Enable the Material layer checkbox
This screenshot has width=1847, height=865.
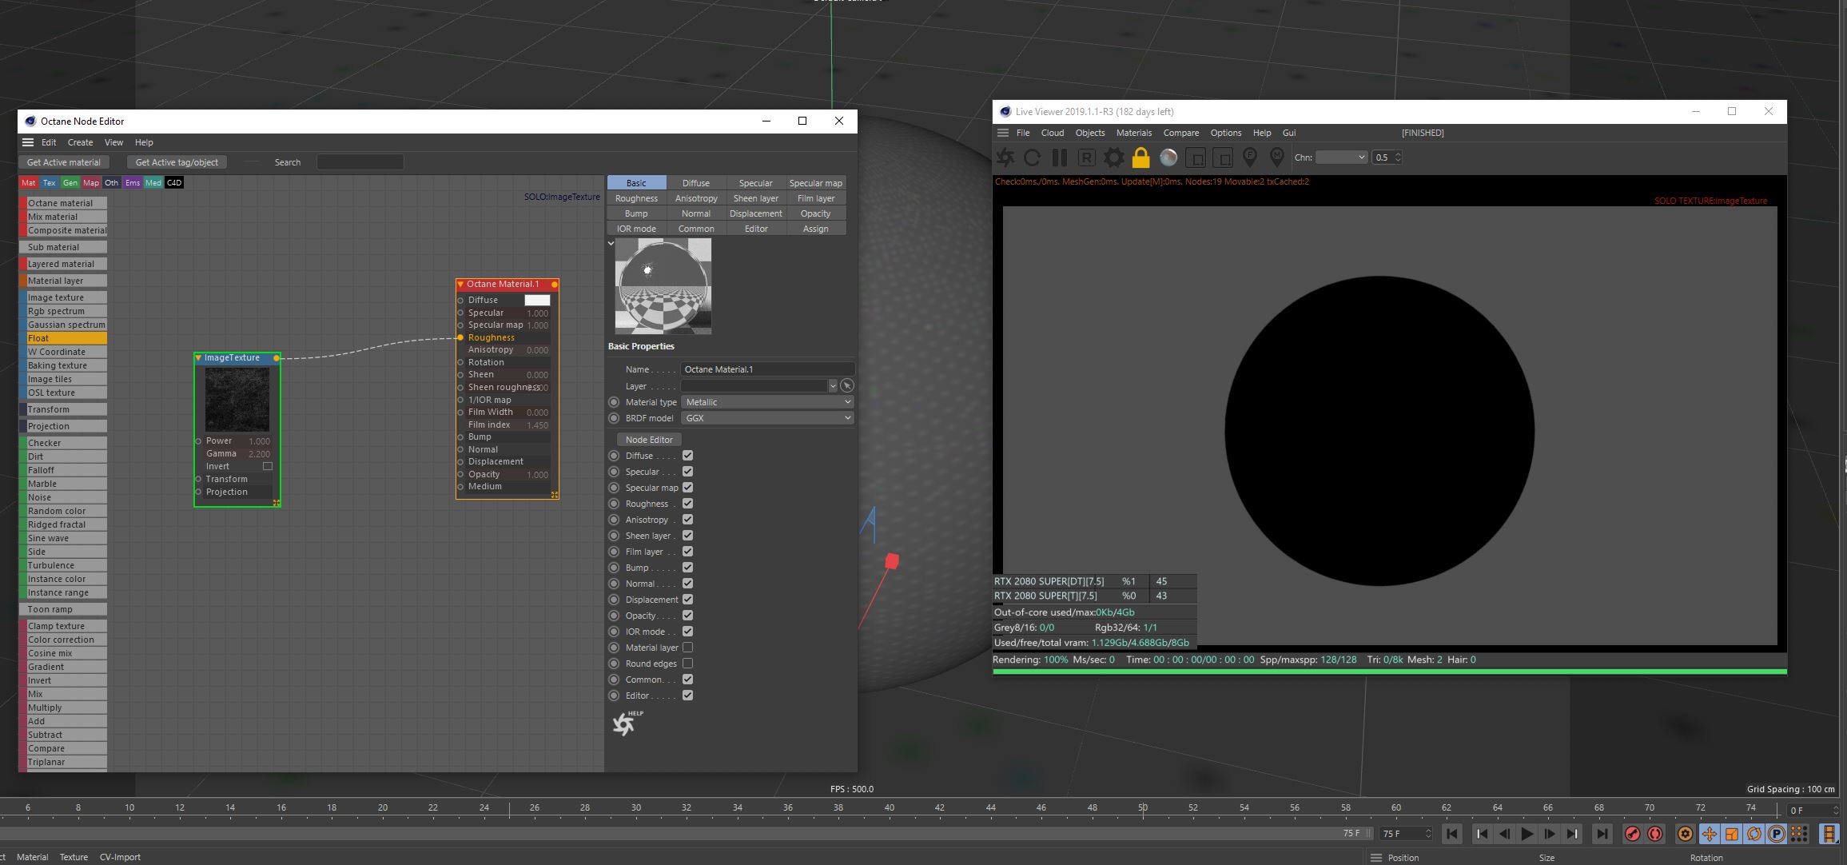(687, 648)
